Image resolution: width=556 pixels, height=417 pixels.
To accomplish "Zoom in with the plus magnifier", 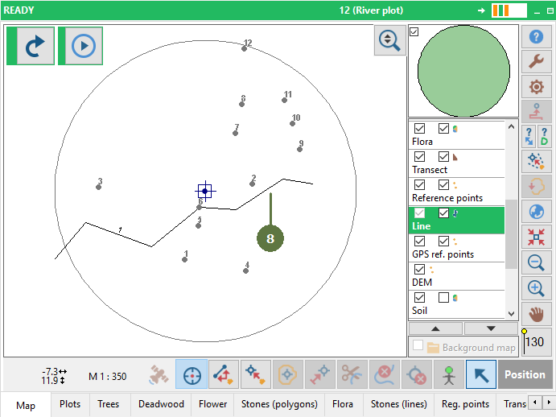I will coord(536,288).
